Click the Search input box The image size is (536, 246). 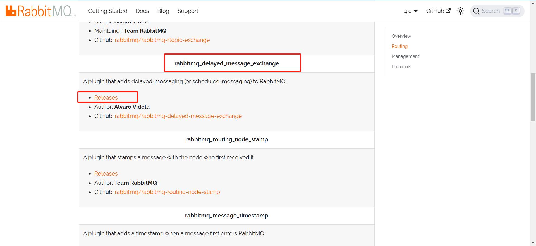tap(497, 11)
